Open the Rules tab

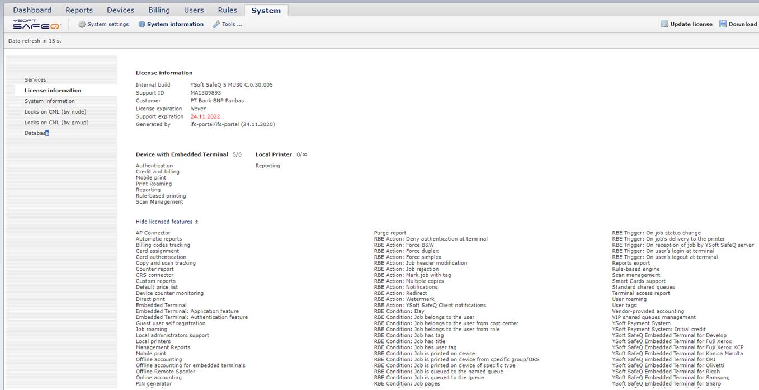click(228, 10)
